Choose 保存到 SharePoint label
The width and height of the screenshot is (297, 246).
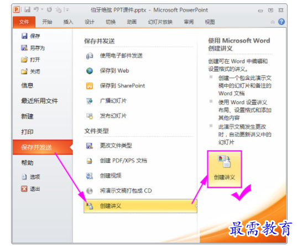coord(123,86)
